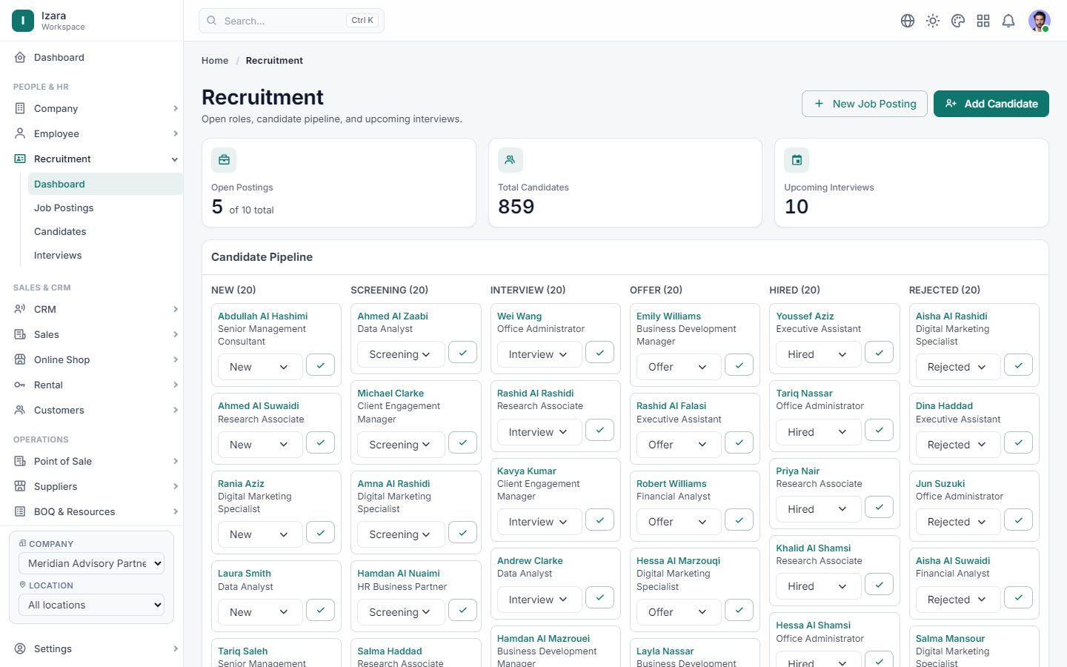
Task: Click the Suppliers sidebar icon
Action: [20, 486]
